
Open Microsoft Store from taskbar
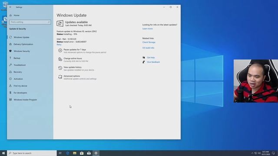point(82,153)
